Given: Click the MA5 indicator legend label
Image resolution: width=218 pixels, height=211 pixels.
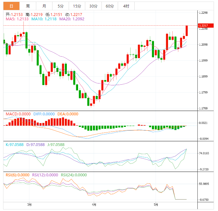Looking at the screenshot, I should click(x=17, y=19).
